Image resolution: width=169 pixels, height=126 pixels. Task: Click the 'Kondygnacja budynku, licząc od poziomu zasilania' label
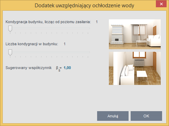[x=48, y=22]
